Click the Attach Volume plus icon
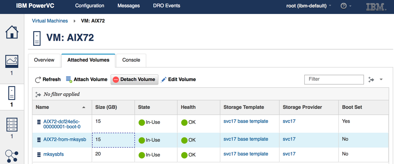 coord(69,79)
